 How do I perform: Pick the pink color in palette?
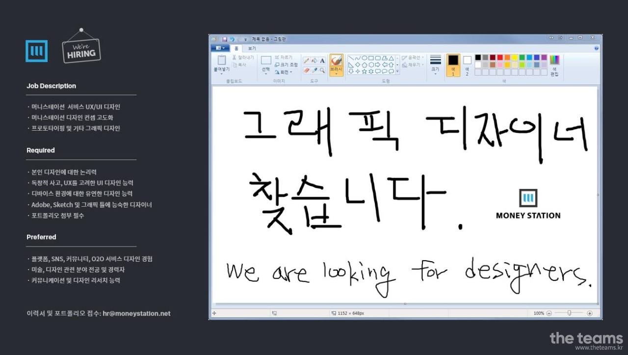click(x=500, y=65)
